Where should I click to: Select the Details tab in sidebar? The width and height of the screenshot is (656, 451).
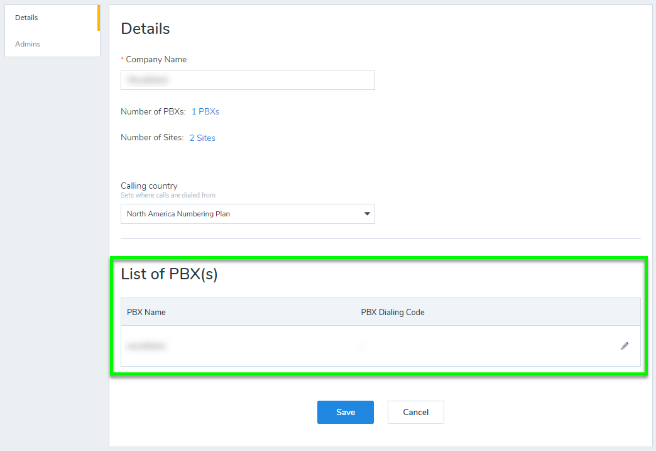click(26, 18)
